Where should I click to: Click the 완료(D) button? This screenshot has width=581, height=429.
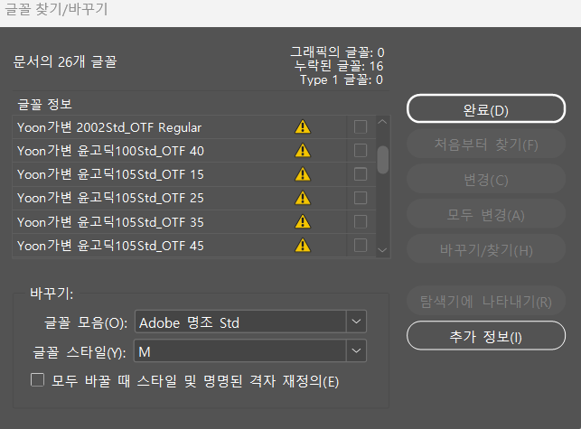click(486, 108)
